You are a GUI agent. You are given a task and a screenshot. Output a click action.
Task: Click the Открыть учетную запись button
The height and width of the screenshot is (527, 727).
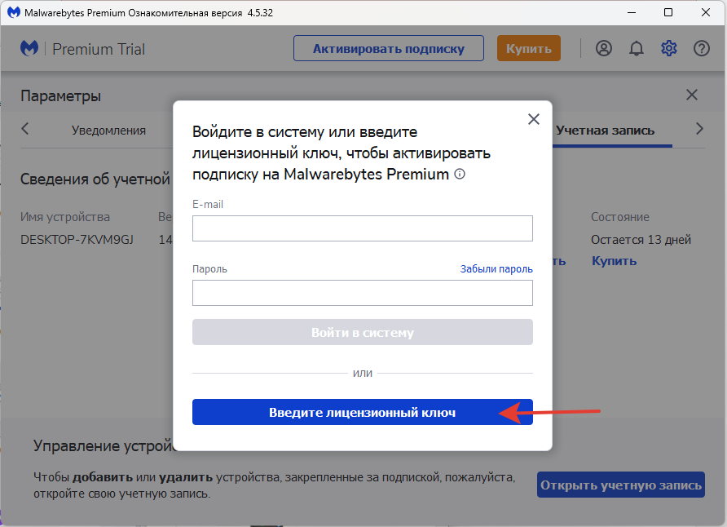pyautogui.click(x=620, y=485)
